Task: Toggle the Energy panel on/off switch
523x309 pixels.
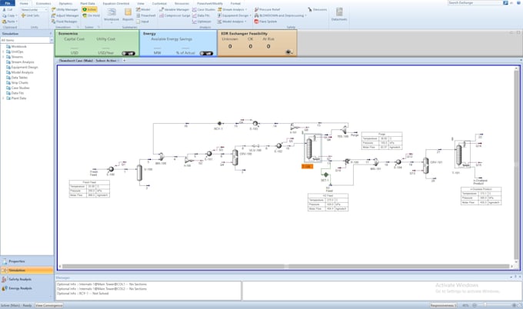Action: click(x=206, y=52)
